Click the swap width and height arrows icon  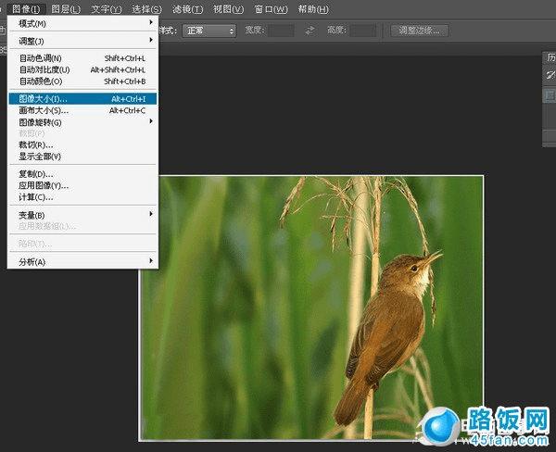tap(310, 31)
